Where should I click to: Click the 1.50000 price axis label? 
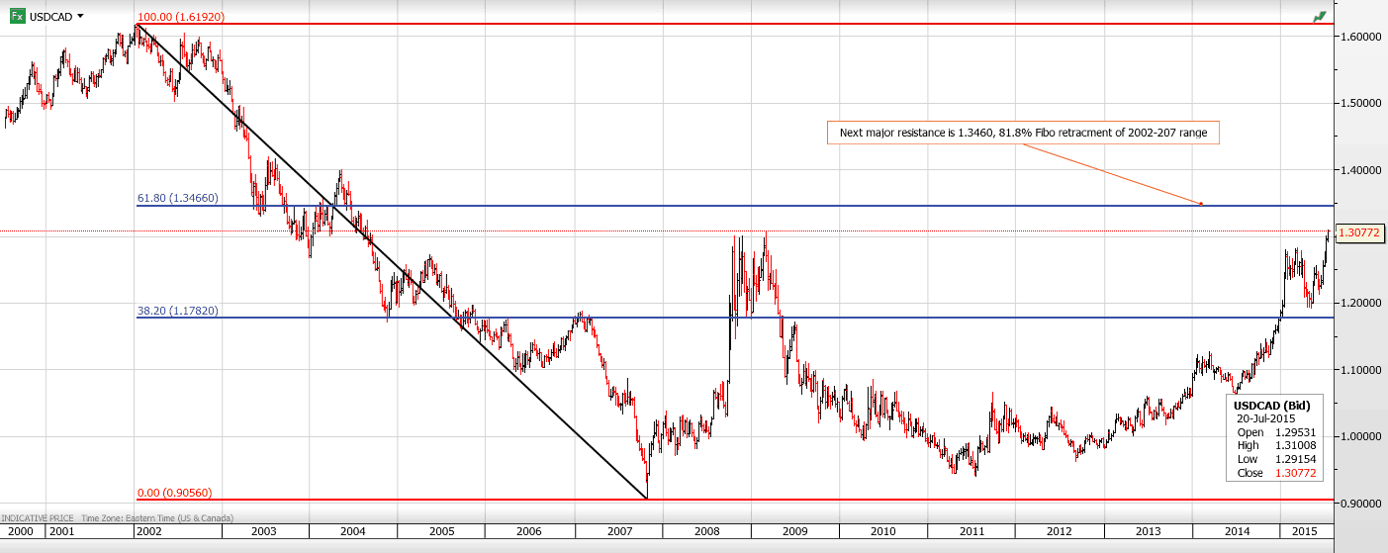[x=1361, y=103]
